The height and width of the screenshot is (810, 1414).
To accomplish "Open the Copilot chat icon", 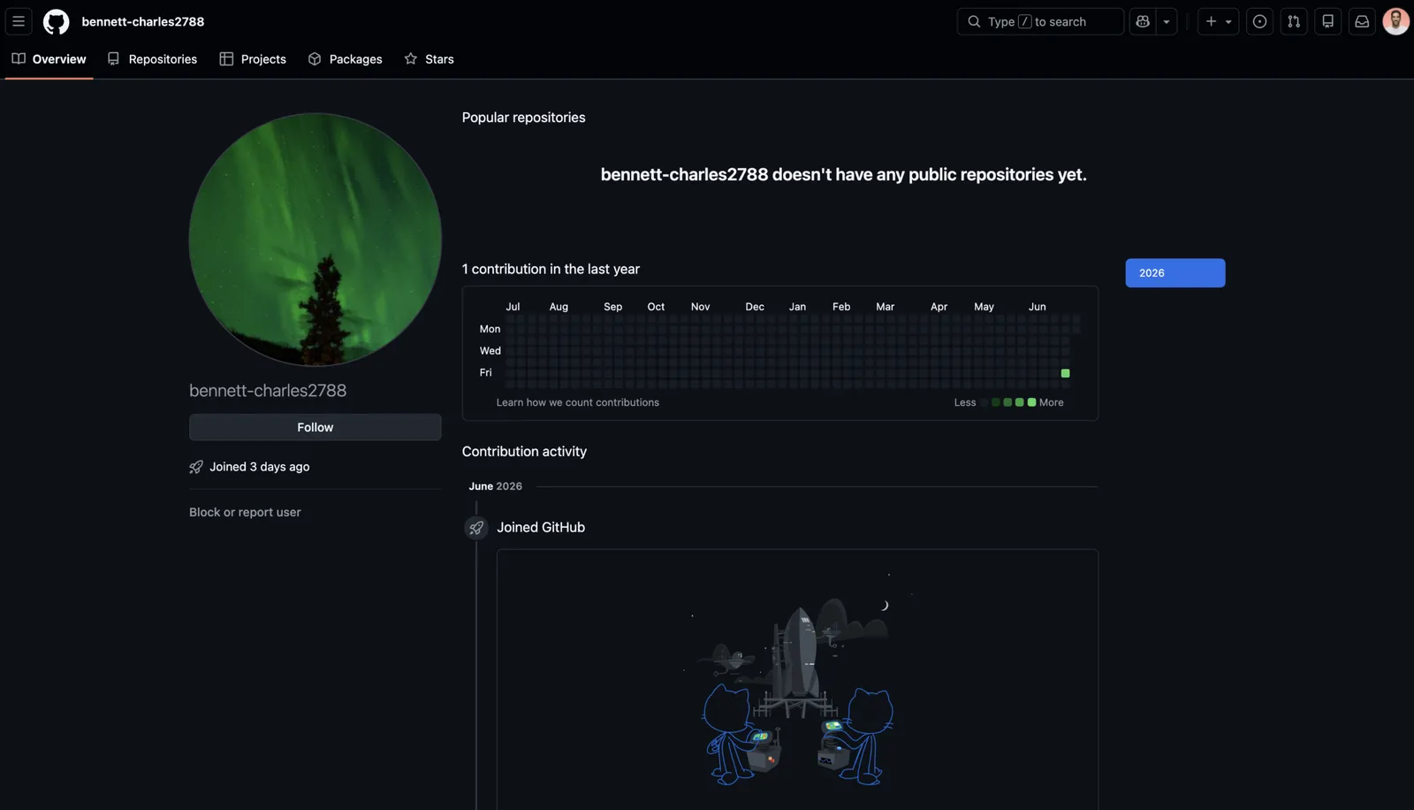I will tap(1143, 21).
